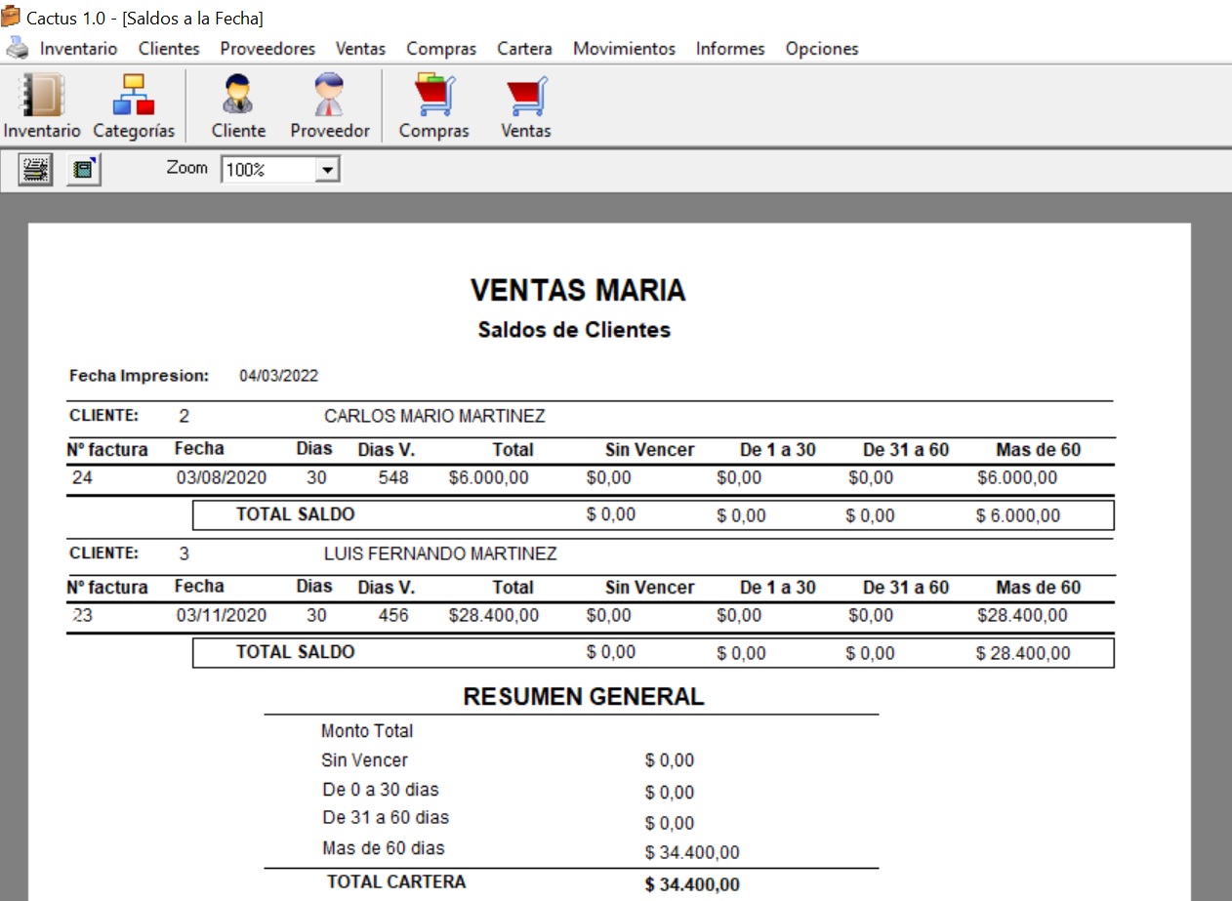Open the Cliente toolbar icon
Image resolution: width=1232 pixels, height=901 pixels.
[x=238, y=97]
